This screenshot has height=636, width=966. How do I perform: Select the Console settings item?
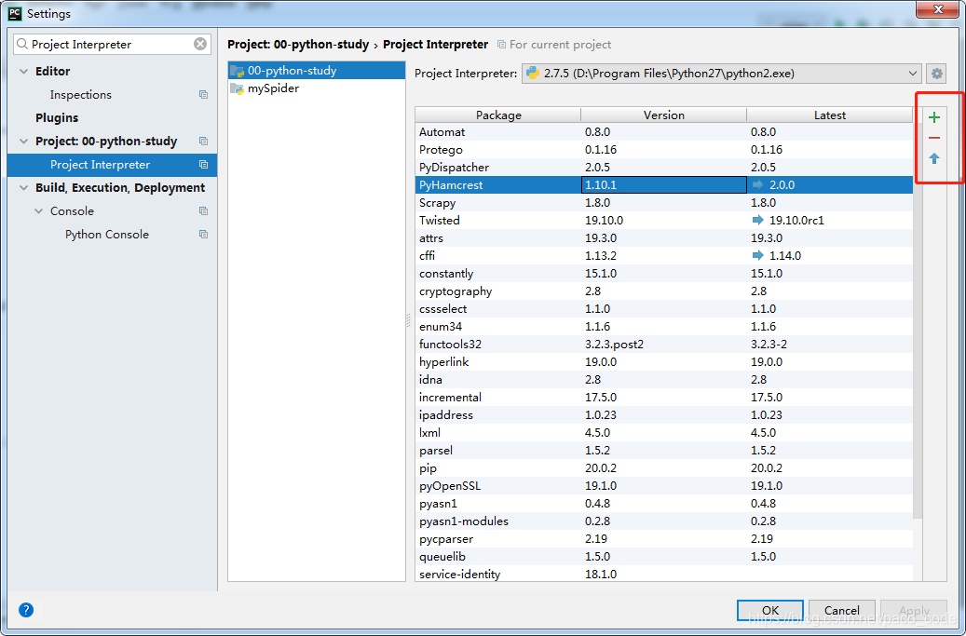point(72,211)
